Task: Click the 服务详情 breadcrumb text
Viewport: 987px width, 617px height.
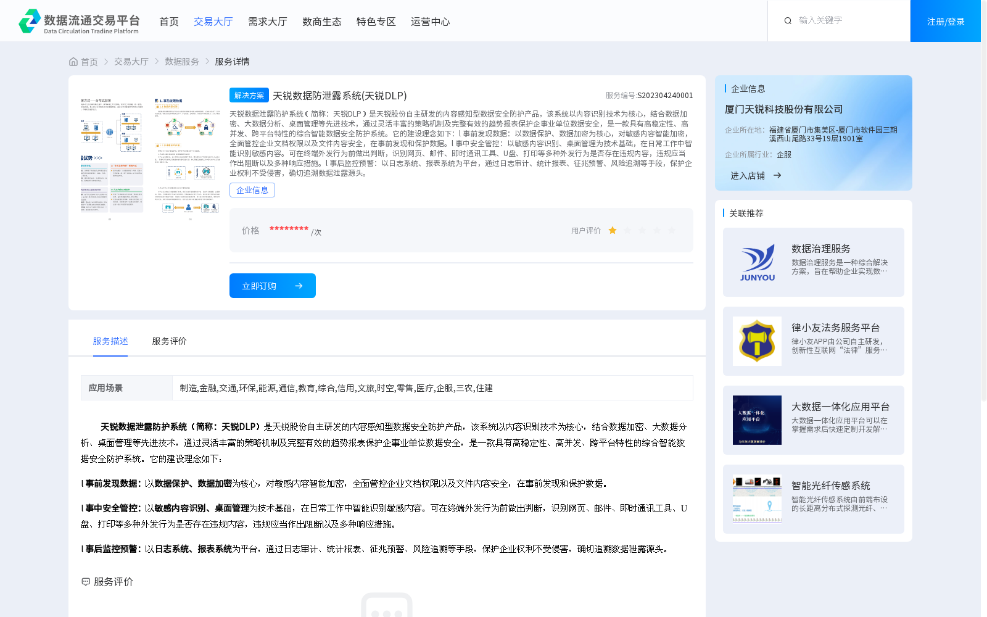Action: tap(232, 62)
